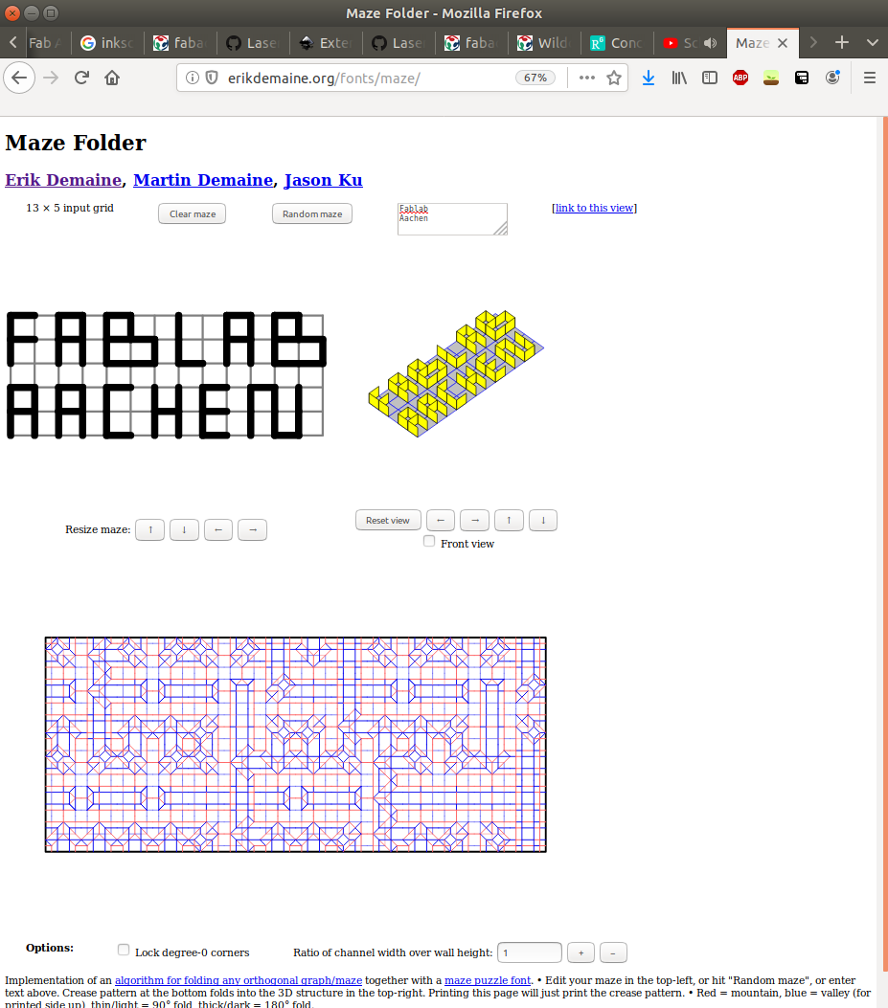The height and width of the screenshot is (1008, 888).
Task: Bookmark this page with star icon
Action: [614, 78]
